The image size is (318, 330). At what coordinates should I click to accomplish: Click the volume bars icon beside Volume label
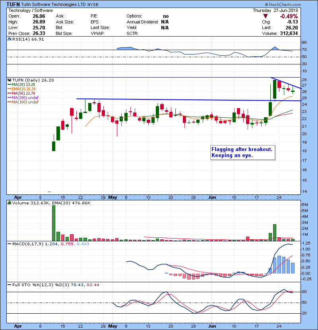click(x=9, y=203)
